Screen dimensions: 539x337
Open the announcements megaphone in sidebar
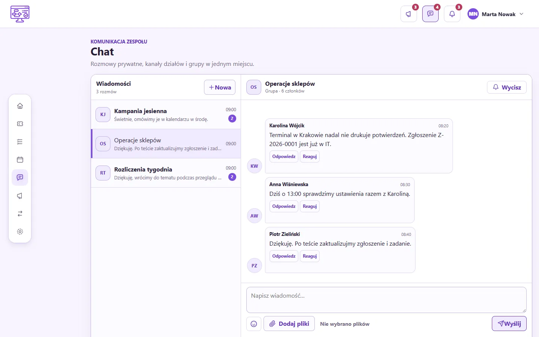click(x=20, y=196)
